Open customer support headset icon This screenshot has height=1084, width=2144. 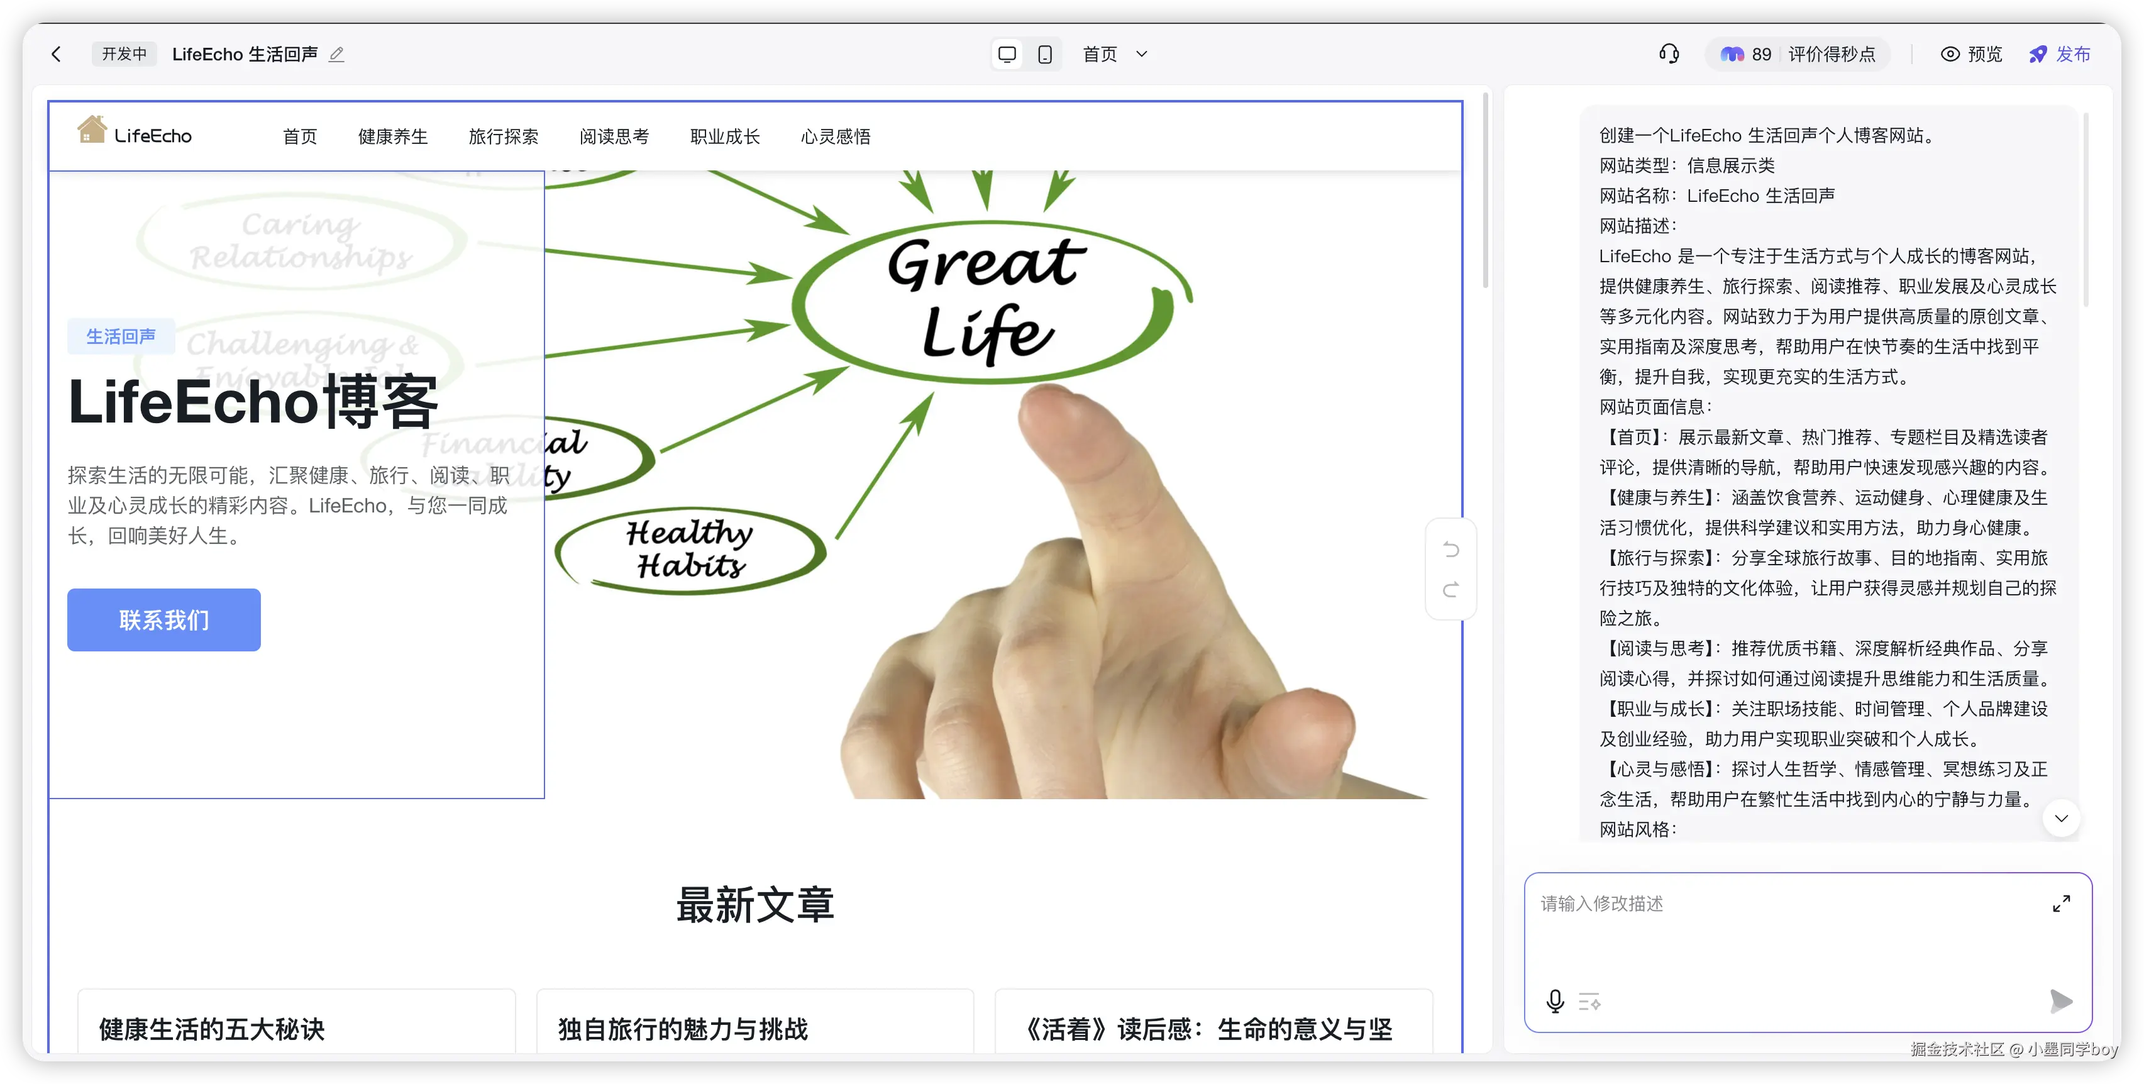1669,54
